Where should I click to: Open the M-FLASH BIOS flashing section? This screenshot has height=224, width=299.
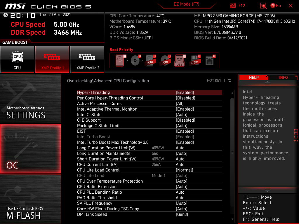click(x=30, y=199)
